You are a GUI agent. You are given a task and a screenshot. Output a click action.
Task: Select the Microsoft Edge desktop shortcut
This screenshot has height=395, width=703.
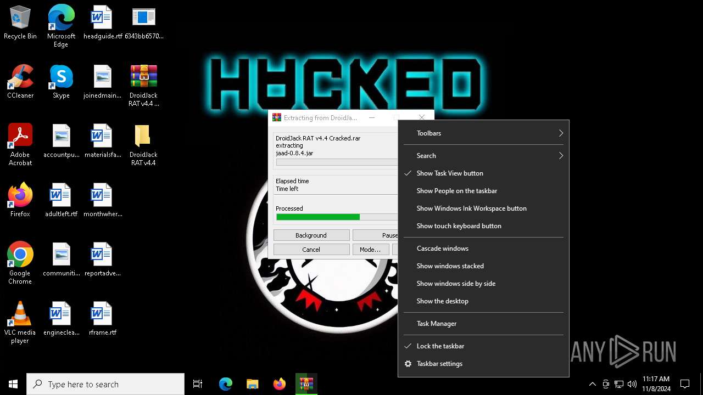[x=61, y=26]
